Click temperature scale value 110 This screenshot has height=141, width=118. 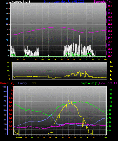tap(110, 102)
